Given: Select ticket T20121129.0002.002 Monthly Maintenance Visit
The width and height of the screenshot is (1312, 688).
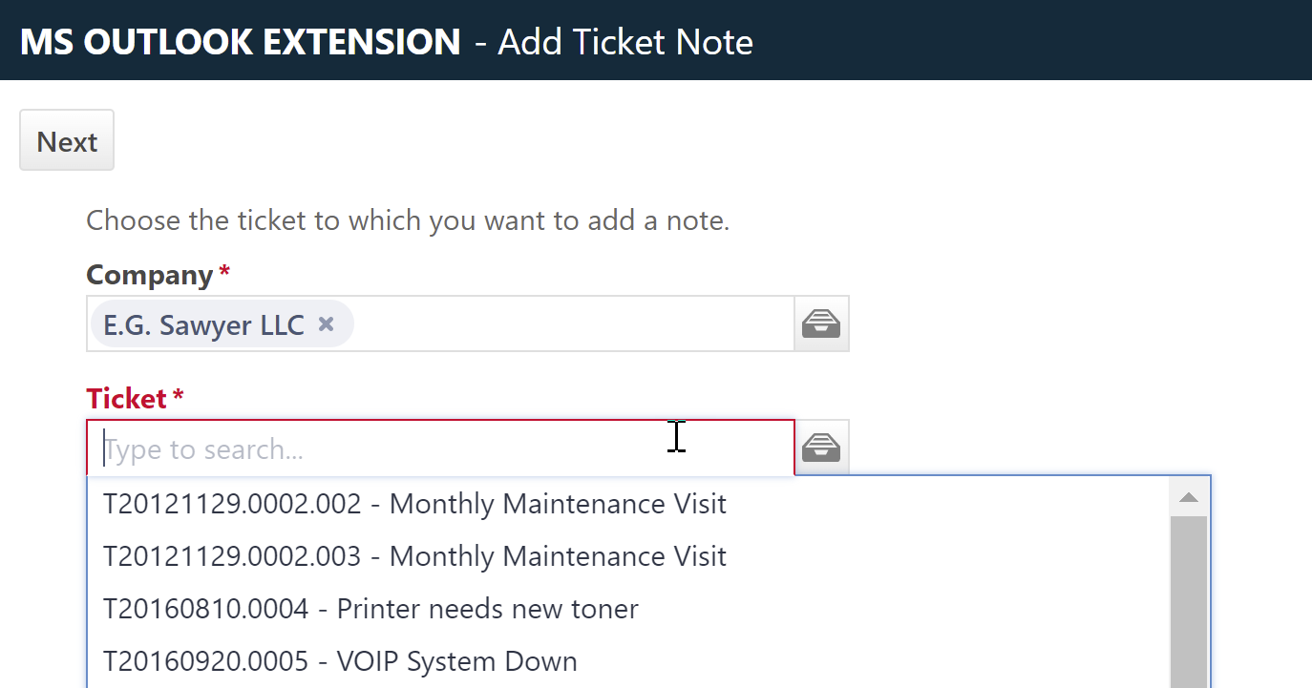Looking at the screenshot, I should tap(628, 503).
